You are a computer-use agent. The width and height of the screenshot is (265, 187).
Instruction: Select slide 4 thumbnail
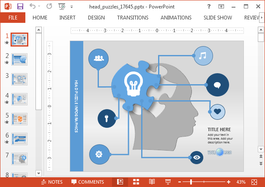pyautogui.click(x=19, y=99)
